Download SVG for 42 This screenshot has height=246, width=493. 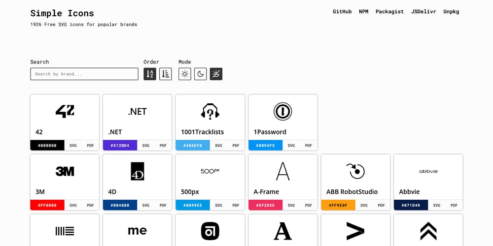pyautogui.click(x=73, y=146)
